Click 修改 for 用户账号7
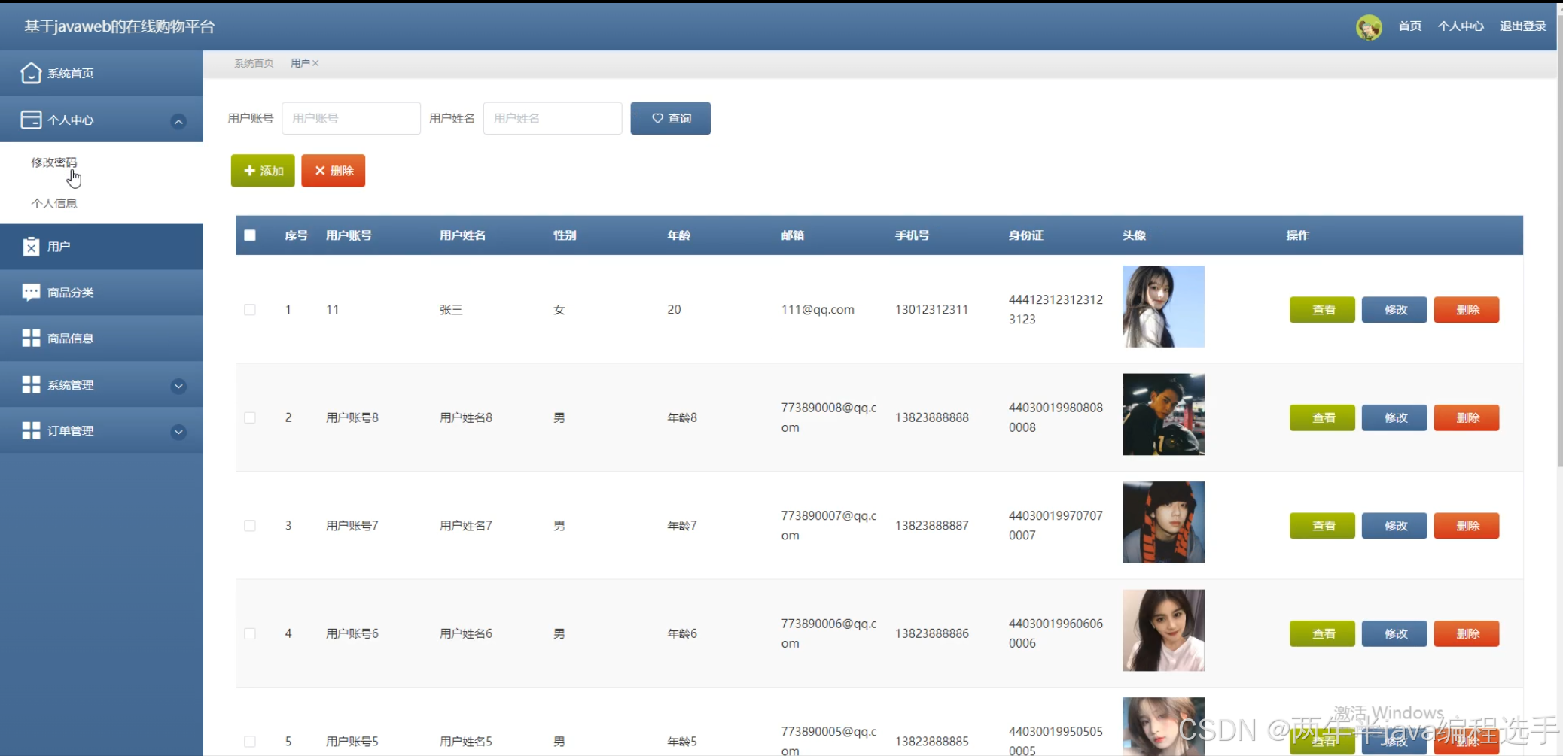Image resolution: width=1563 pixels, height=756 pixels. tap(1394, 526)
